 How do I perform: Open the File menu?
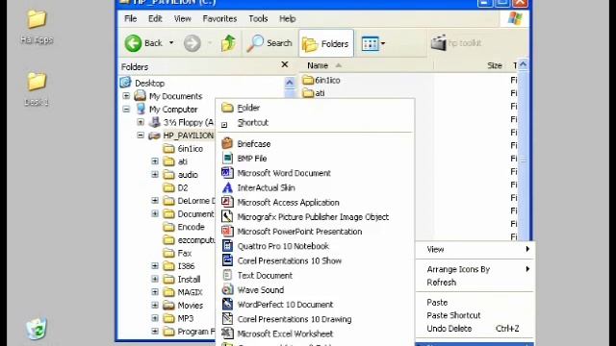[131, 18]
